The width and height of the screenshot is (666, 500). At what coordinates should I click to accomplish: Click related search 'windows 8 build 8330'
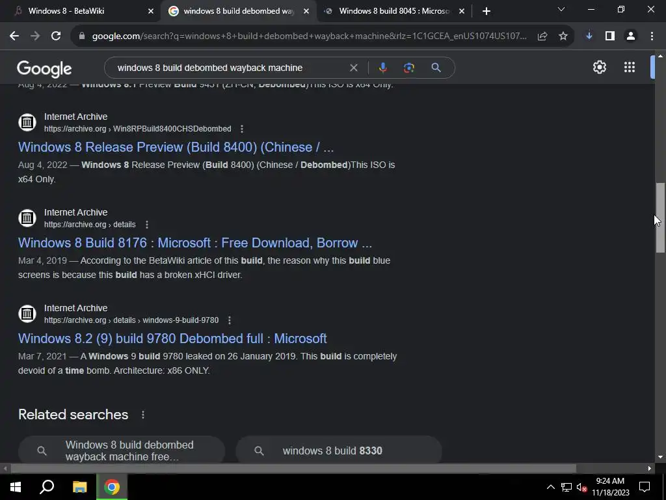click(338, 451)
